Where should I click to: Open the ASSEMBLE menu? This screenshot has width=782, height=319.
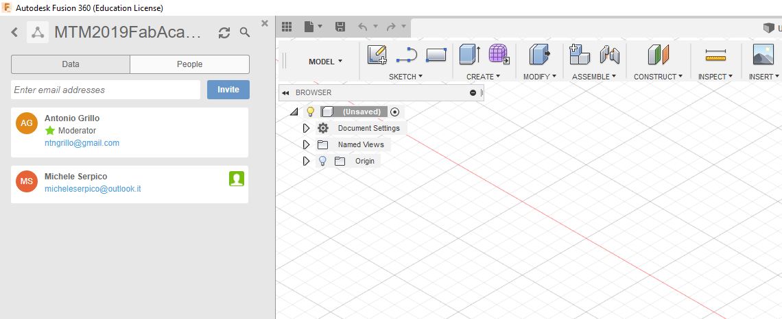(x=594, y=77)
